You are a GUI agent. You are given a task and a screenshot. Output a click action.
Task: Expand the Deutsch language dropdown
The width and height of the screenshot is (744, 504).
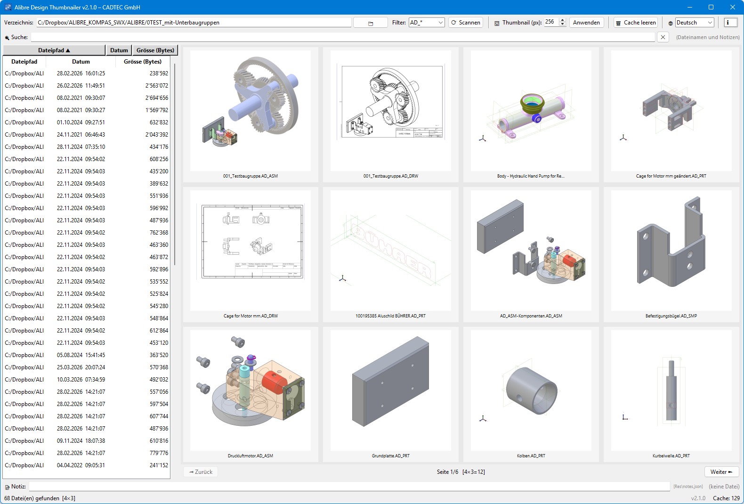tap(694, 23)
